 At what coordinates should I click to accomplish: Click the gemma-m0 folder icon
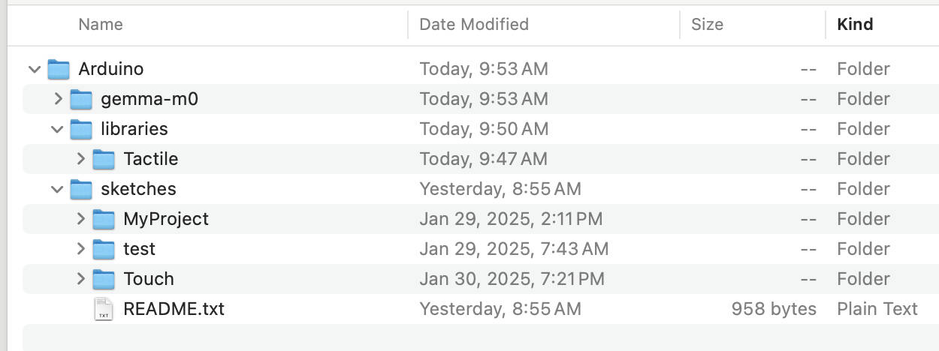coord(81,99)
